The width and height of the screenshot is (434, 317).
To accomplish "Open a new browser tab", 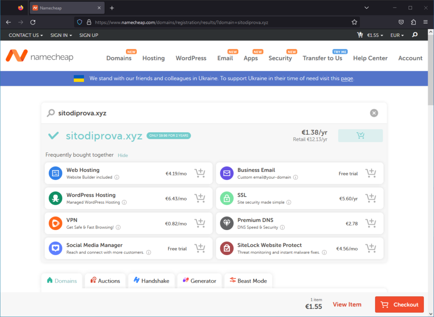I will coord(112,8).
